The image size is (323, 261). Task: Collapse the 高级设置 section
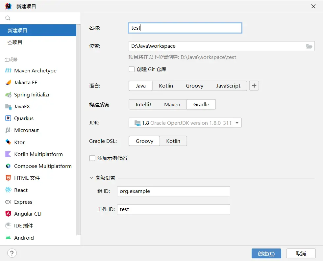[91, 178]
